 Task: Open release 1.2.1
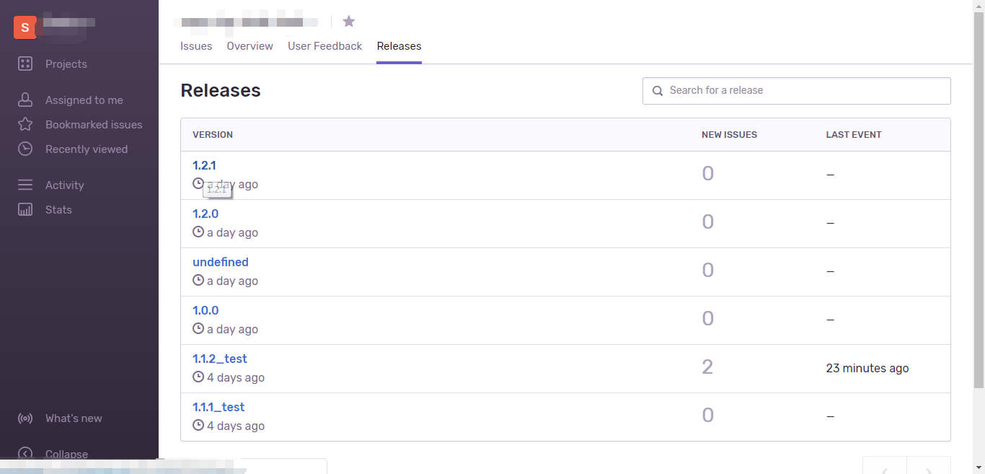204,166
